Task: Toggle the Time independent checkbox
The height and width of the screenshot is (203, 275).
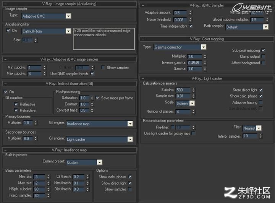Action: [x=191, y=26]
